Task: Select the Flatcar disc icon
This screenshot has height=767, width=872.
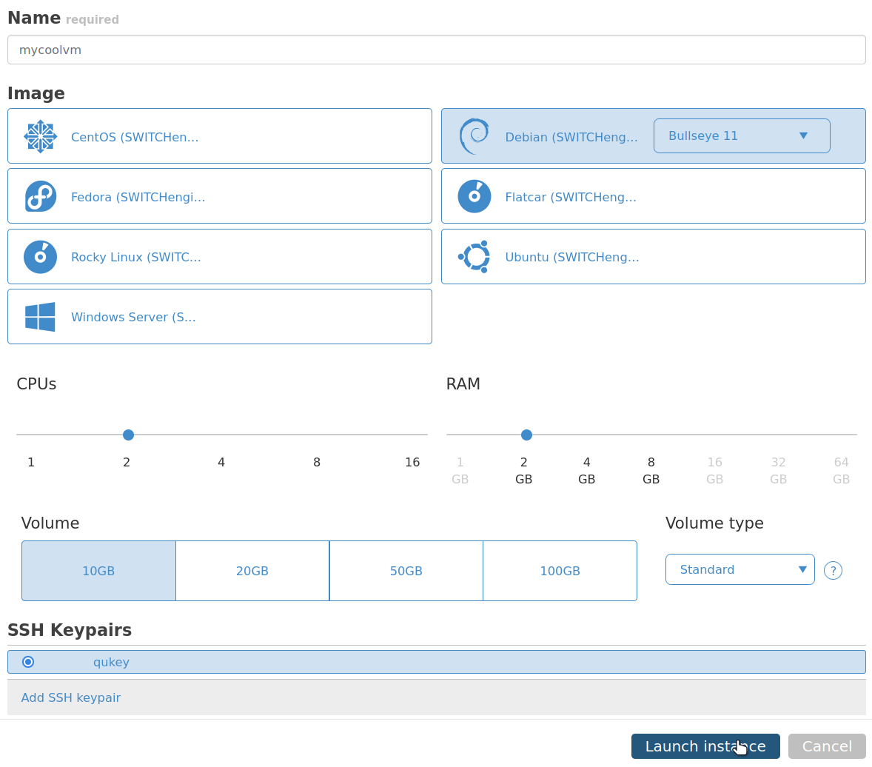Action: tap(474, 197)
